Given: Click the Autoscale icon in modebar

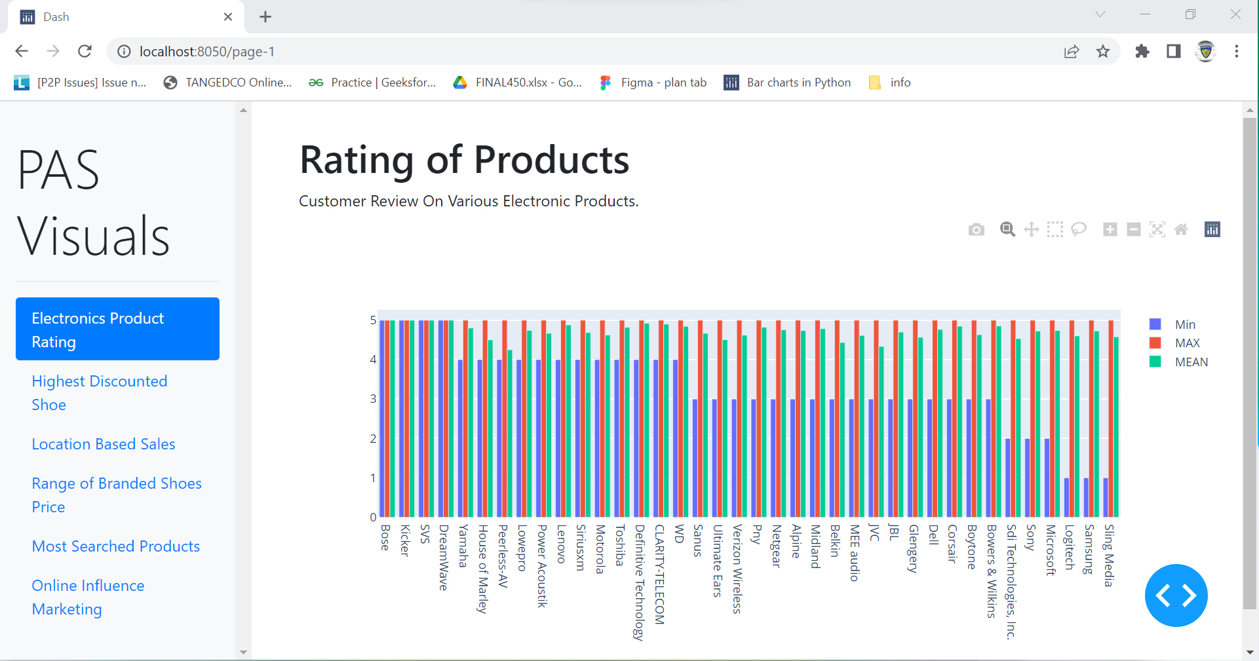Looking at the screenshot, I should [x=1157, y=229].
